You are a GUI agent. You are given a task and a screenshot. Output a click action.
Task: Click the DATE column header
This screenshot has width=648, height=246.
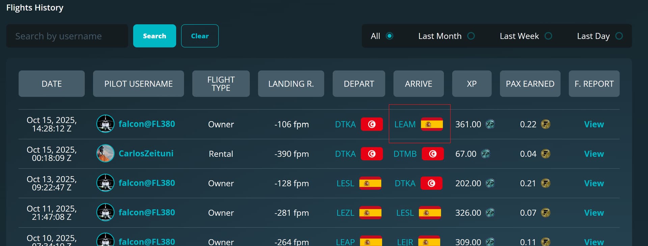click(x=52, y=84)
